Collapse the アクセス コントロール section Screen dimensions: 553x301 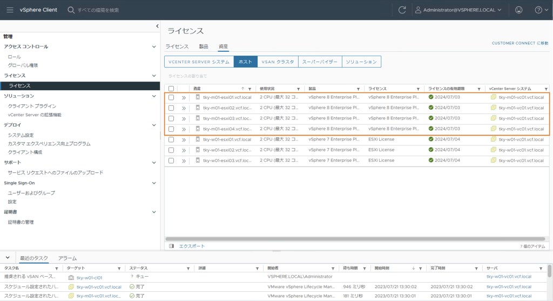tap(154, 46)
